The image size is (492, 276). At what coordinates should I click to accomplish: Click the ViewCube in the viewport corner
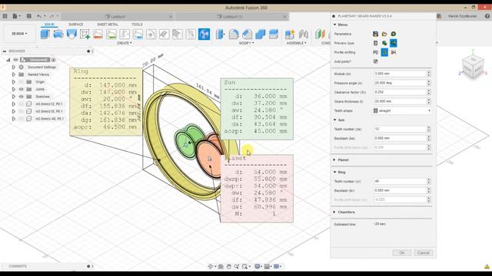click(473, 67)
